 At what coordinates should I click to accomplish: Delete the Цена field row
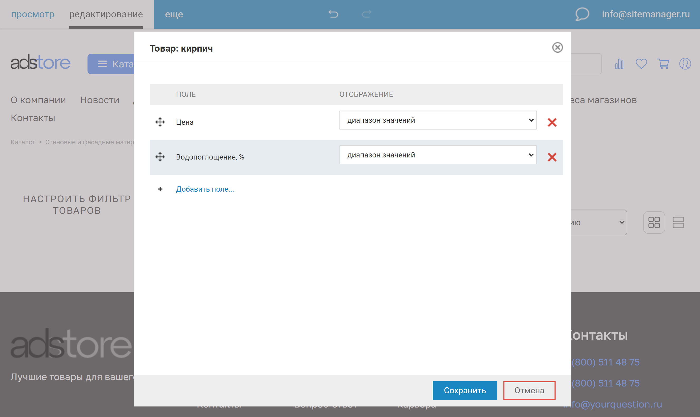552,122
